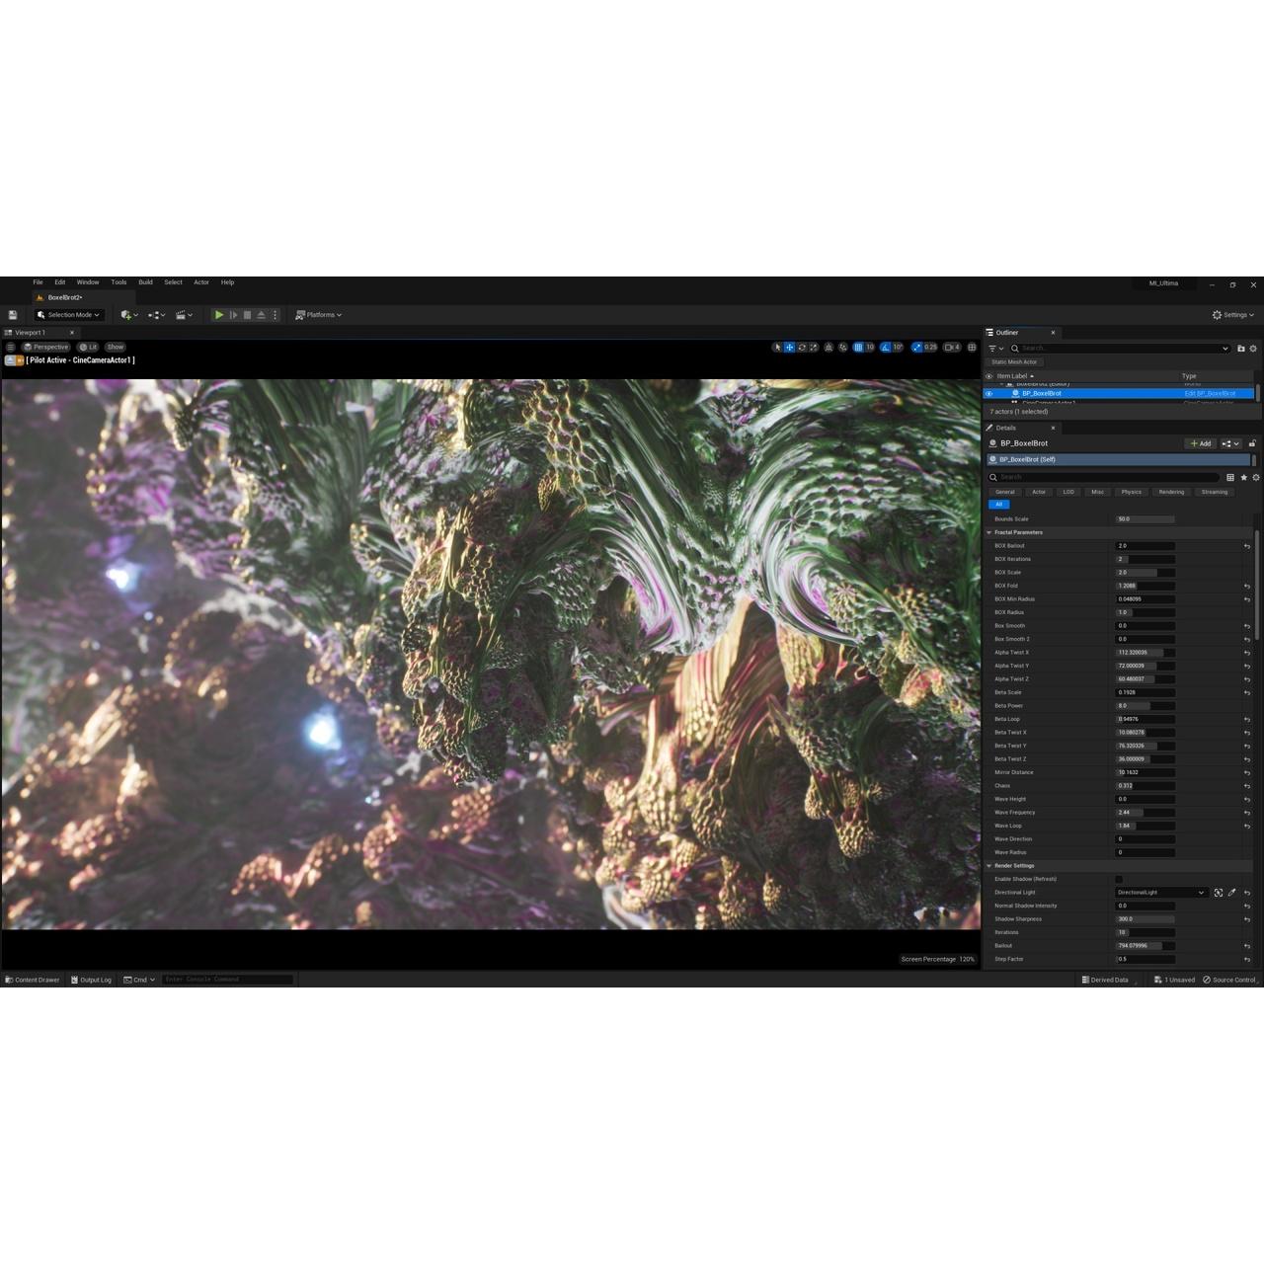Click the Alpha Twist X value slider

point(1145,653)
